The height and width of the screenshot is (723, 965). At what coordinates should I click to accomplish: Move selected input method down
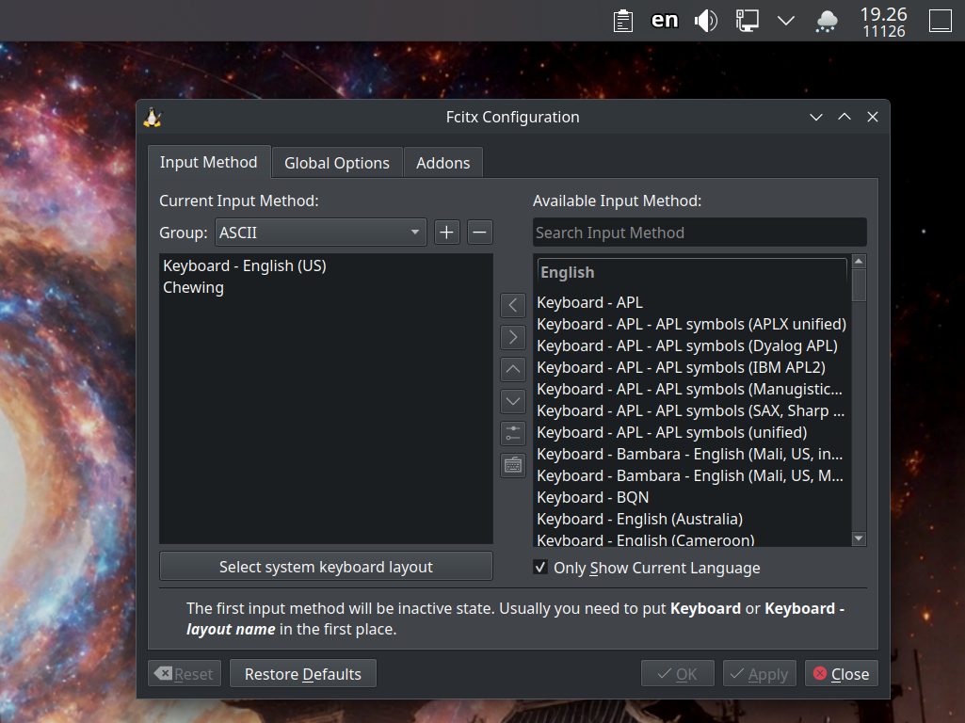point(513,401)
